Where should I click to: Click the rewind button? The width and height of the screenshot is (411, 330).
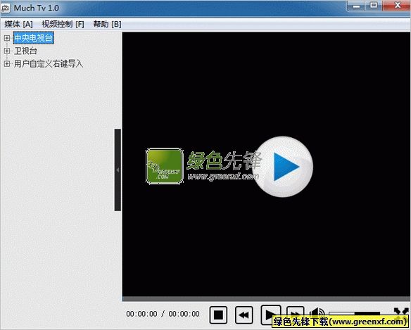pyautogui.click(x=244, y=315)
